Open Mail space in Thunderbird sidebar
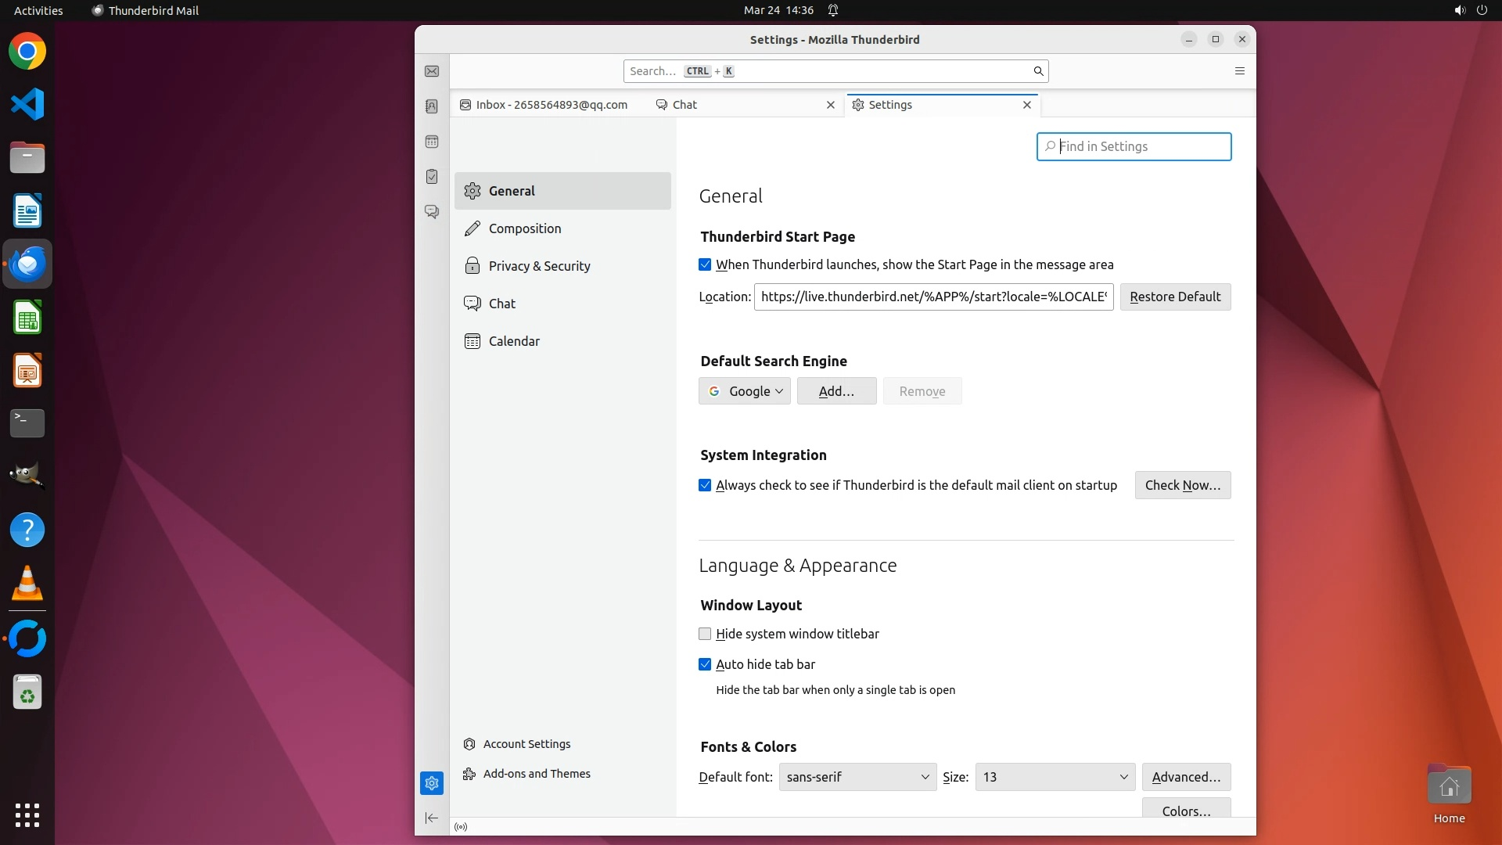The height and width of the screenshot is (845, 1502). 432,71
